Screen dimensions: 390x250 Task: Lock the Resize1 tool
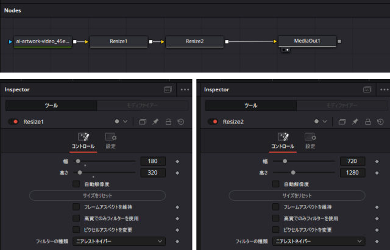(x=168, y=122)
